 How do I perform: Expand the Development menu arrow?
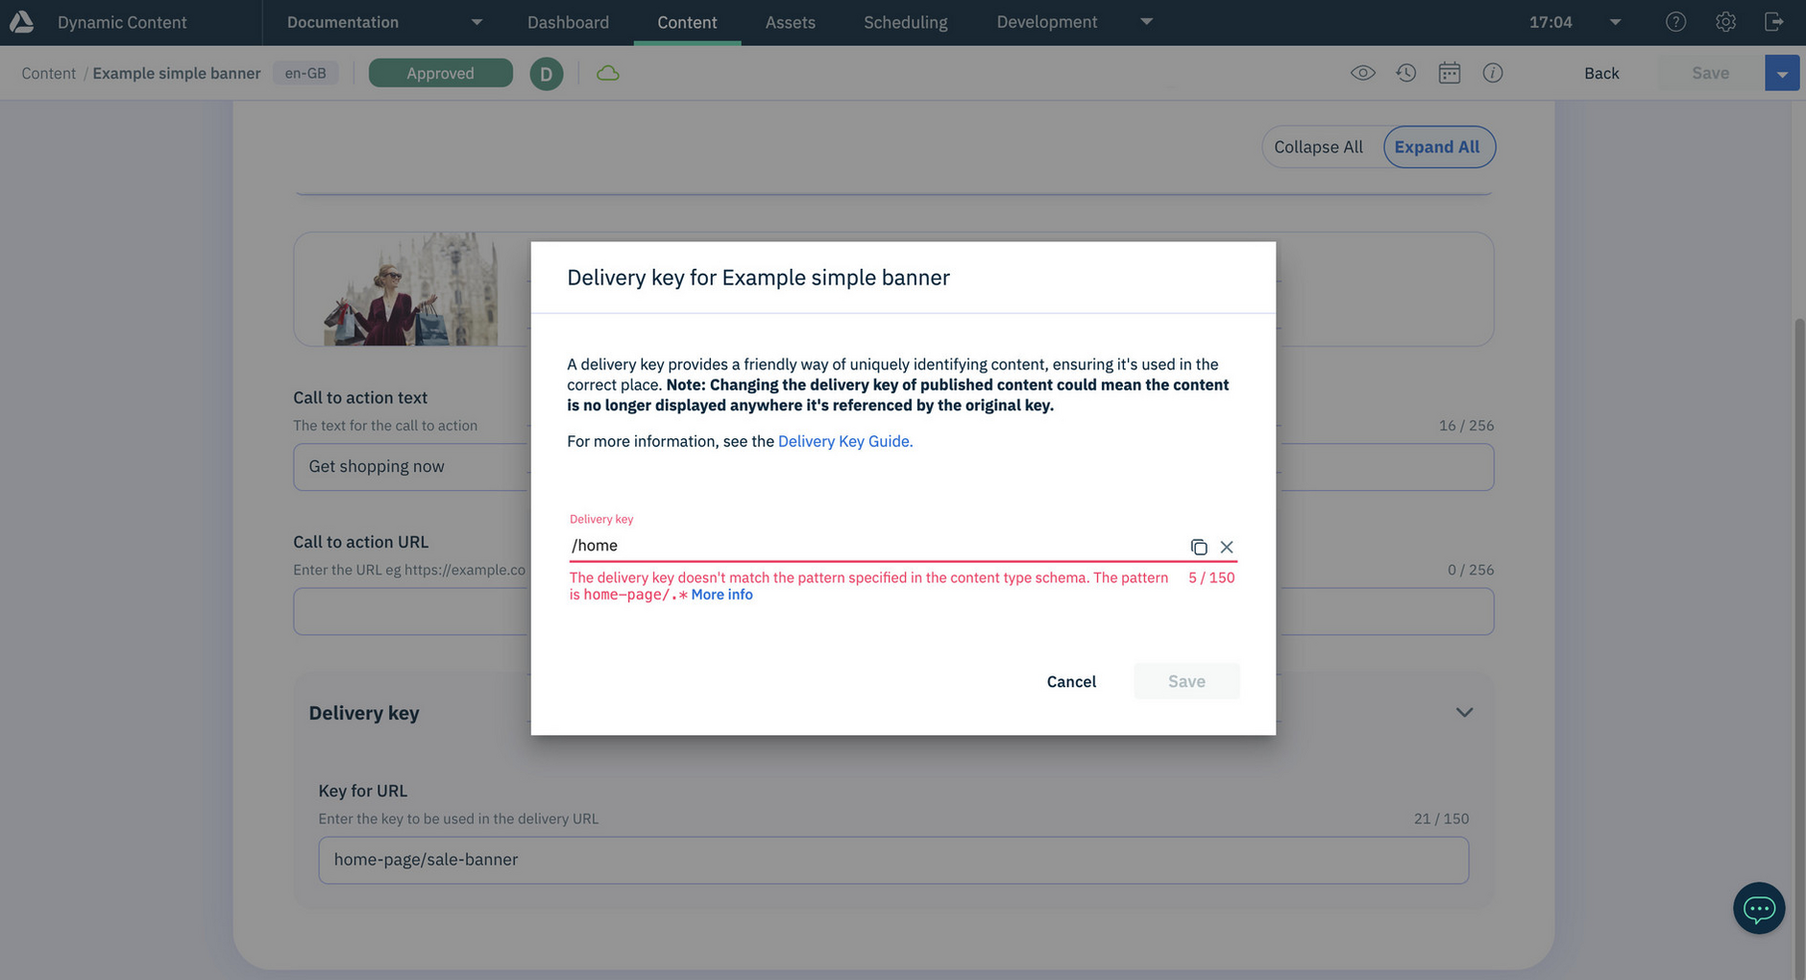pyautogui.click(x=1146, y=21)
